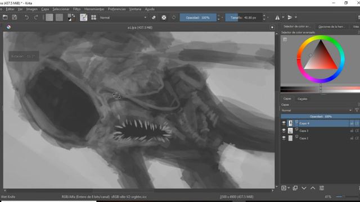This screenshot has width=360, height=202.
Task: Click the foreground/background color selector
Action: [71, 17]
